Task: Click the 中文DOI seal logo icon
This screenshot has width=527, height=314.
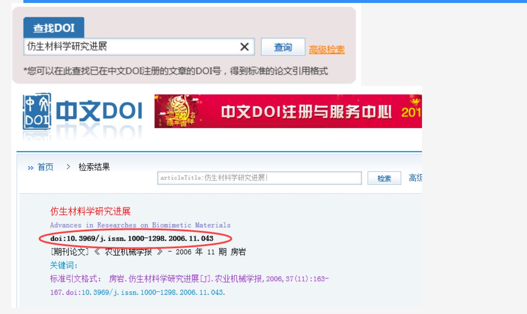Action: click(x=37, y=111)
